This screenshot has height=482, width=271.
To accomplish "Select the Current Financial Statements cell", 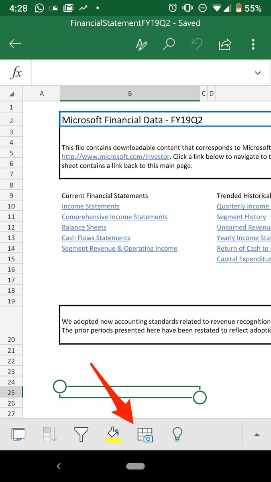I will pyautogui.click(x=105, y=196).
